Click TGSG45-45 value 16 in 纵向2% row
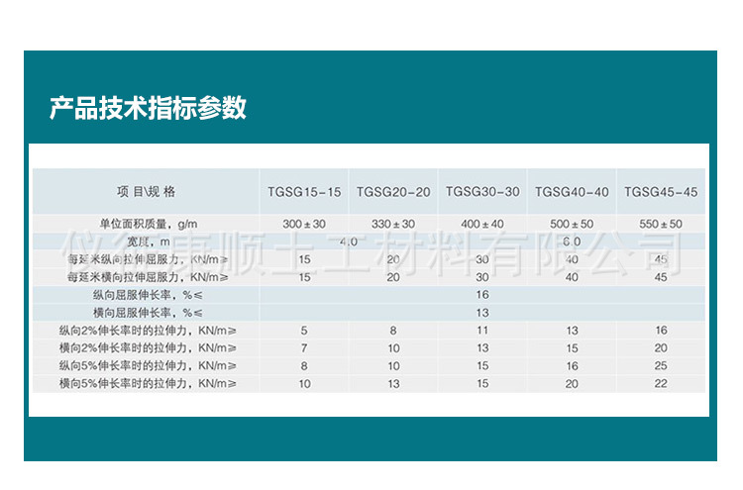This screenshot has width=743, height=490. 661,331
